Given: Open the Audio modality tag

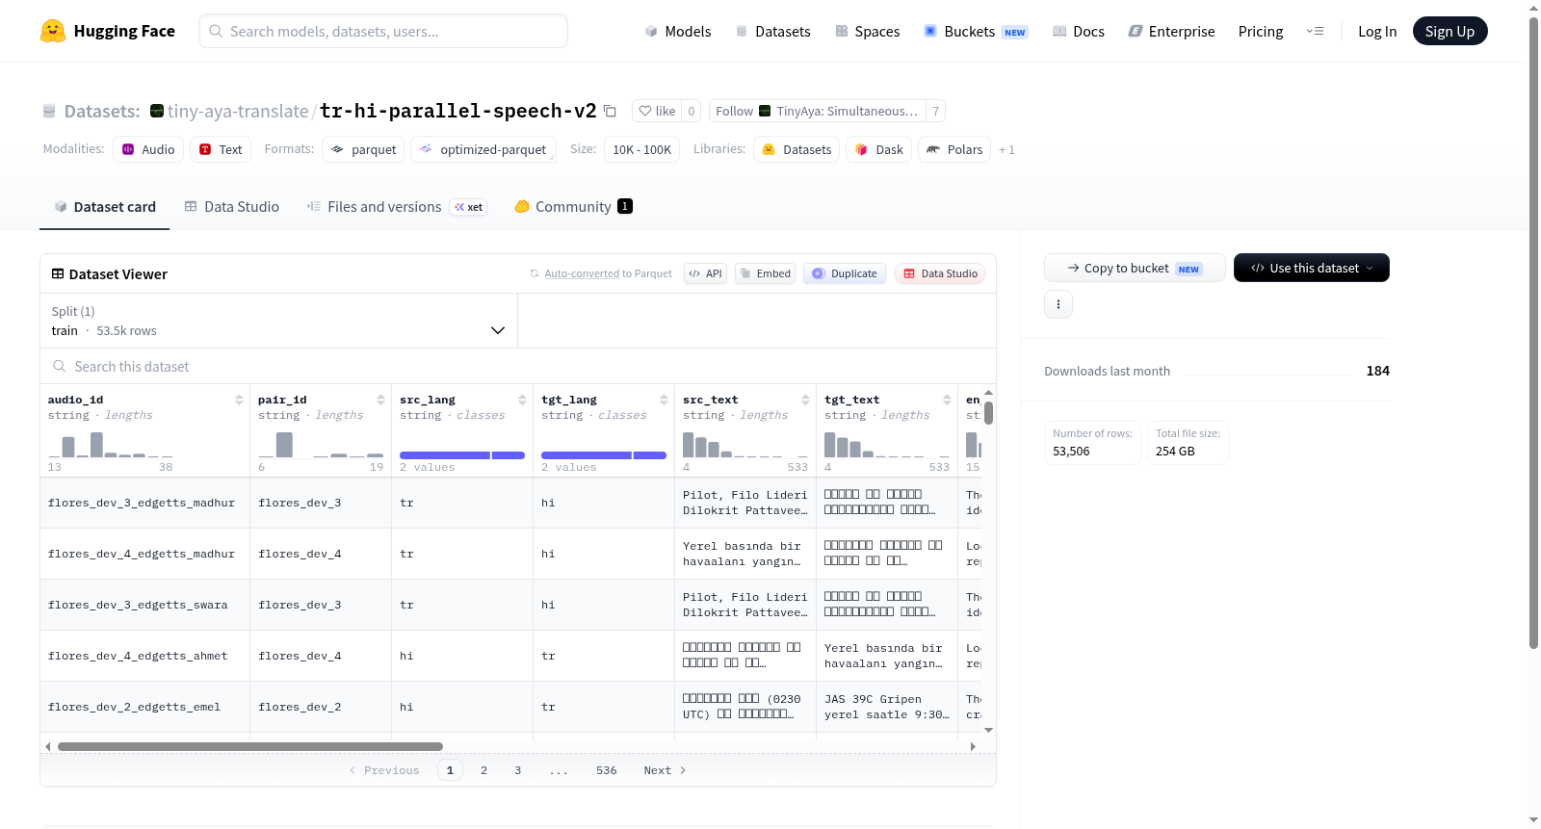Looking at the screenshot, I should 148,149.
